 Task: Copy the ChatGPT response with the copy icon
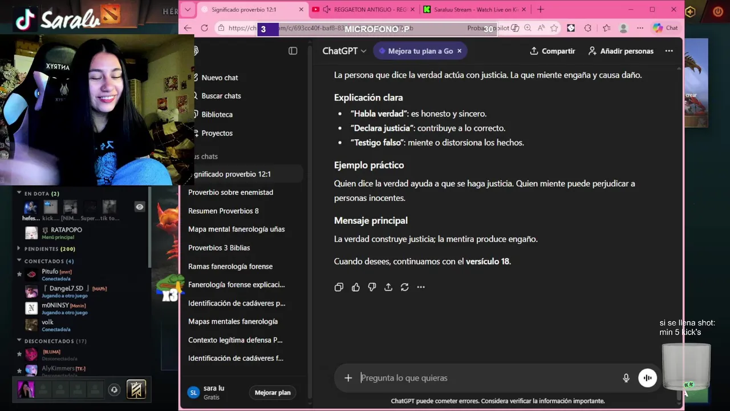[x=339, y=287]
